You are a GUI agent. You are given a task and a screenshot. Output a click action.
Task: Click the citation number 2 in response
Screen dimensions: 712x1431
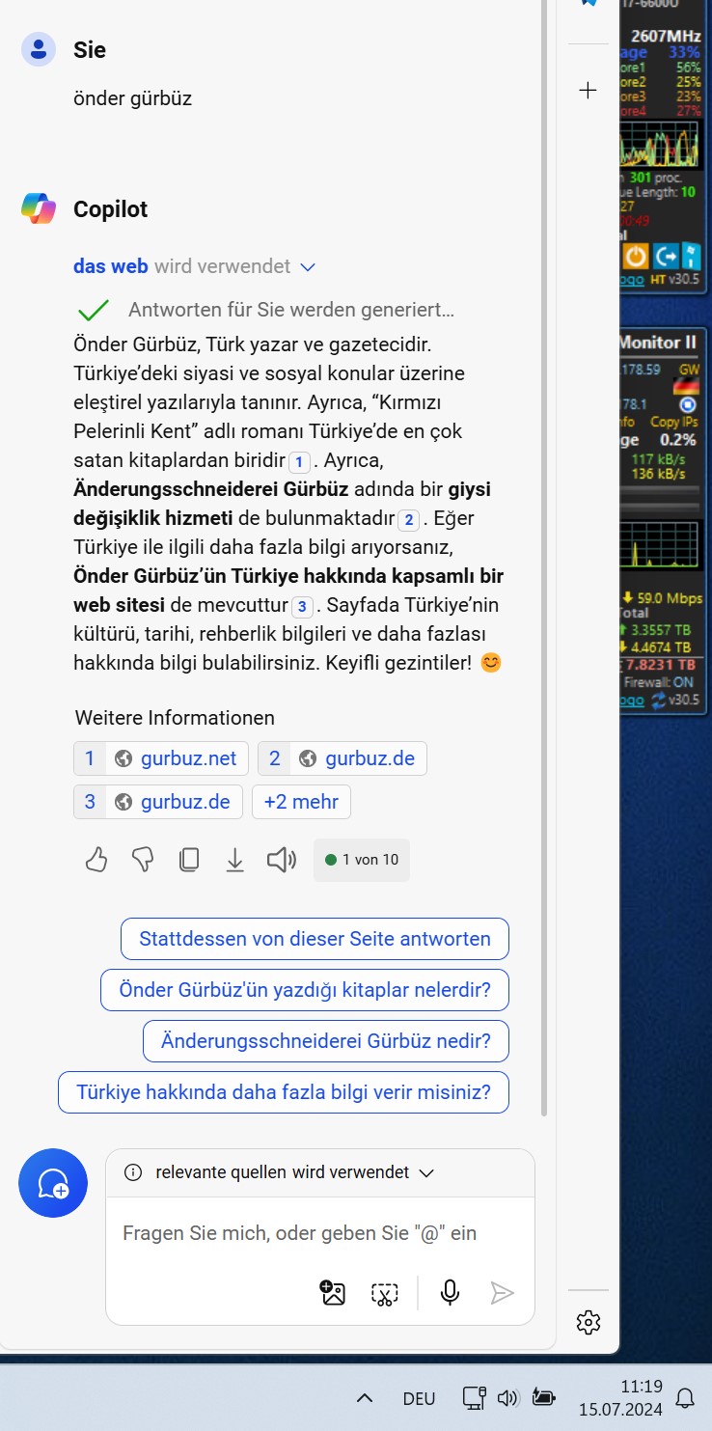409,520
